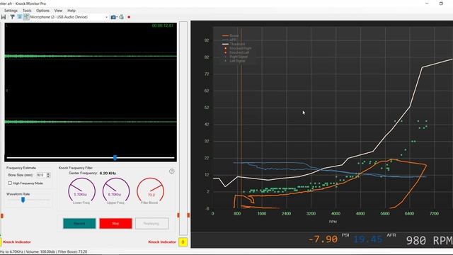Screen dimensions: 453x255
Task: Toggle the Threshold series in chart legend
Action: (x=234, y=44)
